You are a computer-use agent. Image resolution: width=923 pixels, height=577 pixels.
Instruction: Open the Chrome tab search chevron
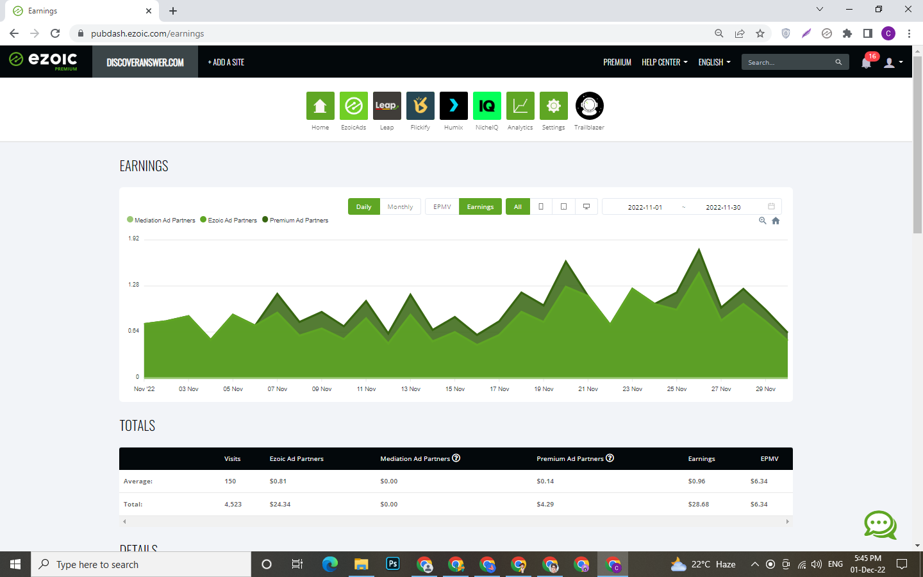(820, 9)
